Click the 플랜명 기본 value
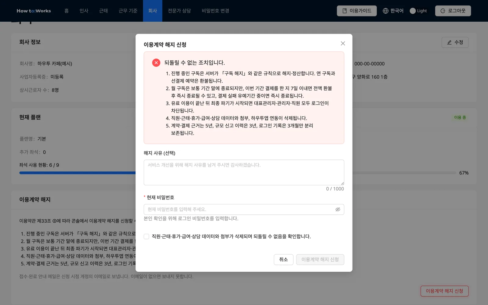This screenshot has height=305, width=488. [x=42, y=139]
